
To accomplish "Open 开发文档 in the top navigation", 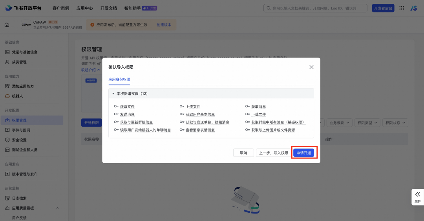I will click(x=108, y=8).
